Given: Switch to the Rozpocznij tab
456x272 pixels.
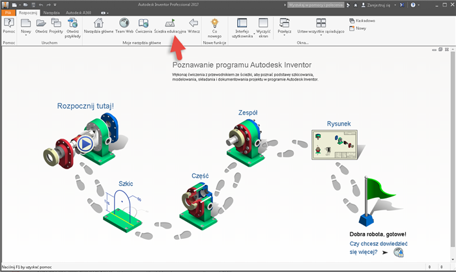Looking at the screenshot, I should (x=28, y=13).
